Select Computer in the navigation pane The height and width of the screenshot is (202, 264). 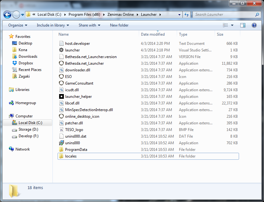point(21,116)
